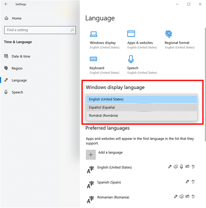Click the back arrow in Settings

[x=6, y=4]
